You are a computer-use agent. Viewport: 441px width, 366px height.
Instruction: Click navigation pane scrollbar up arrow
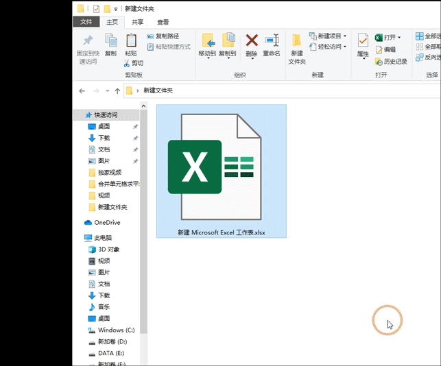point(143,106)
